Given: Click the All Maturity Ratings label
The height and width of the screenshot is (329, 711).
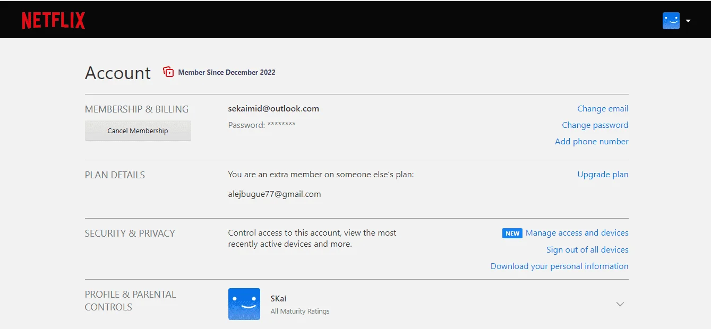Looking at the screenshot, I should [x=300, y=311].
